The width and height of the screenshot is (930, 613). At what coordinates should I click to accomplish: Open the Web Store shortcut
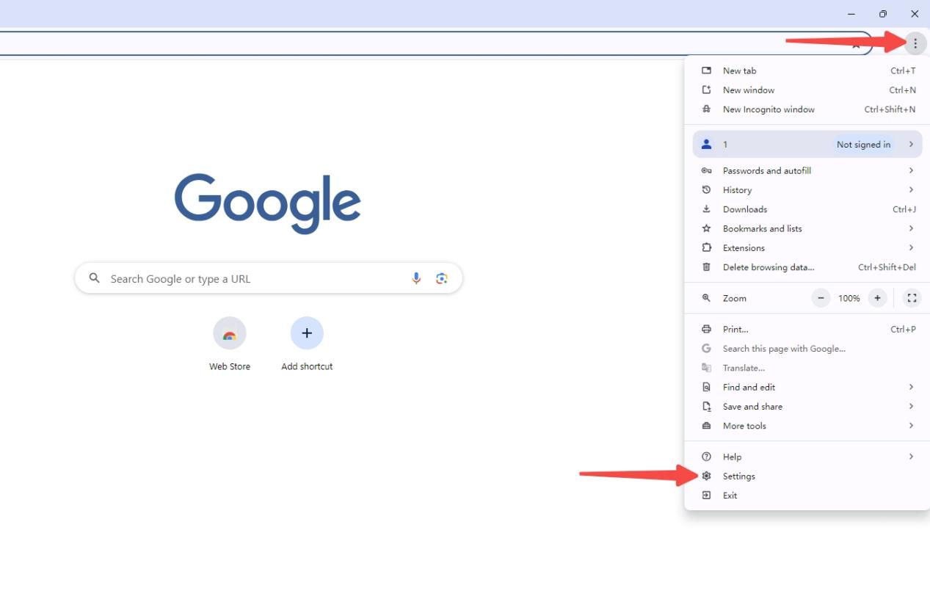(x=230, y=344)
